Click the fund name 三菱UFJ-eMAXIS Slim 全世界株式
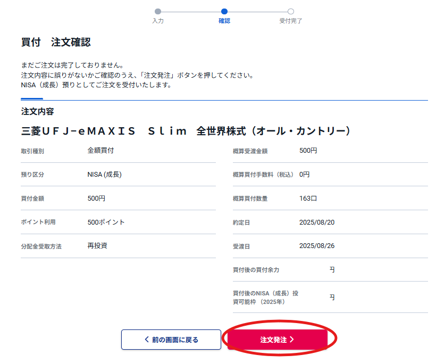Image resolution: width=436 pixels, height=363 pixels. (x=186, y=131)
